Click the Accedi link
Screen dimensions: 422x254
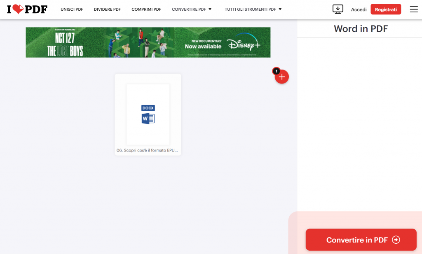(x=359, y=9)
